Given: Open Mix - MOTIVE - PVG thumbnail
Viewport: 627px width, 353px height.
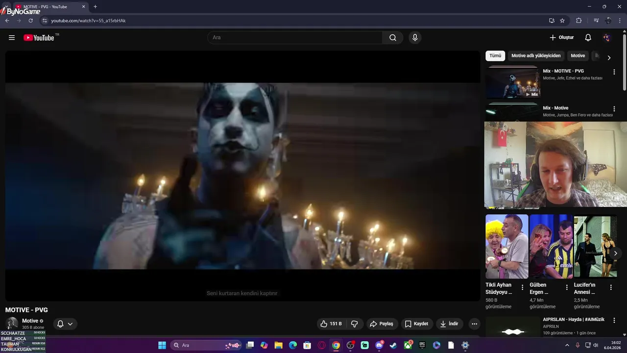Looking at the screenshot, I should 513,82.
